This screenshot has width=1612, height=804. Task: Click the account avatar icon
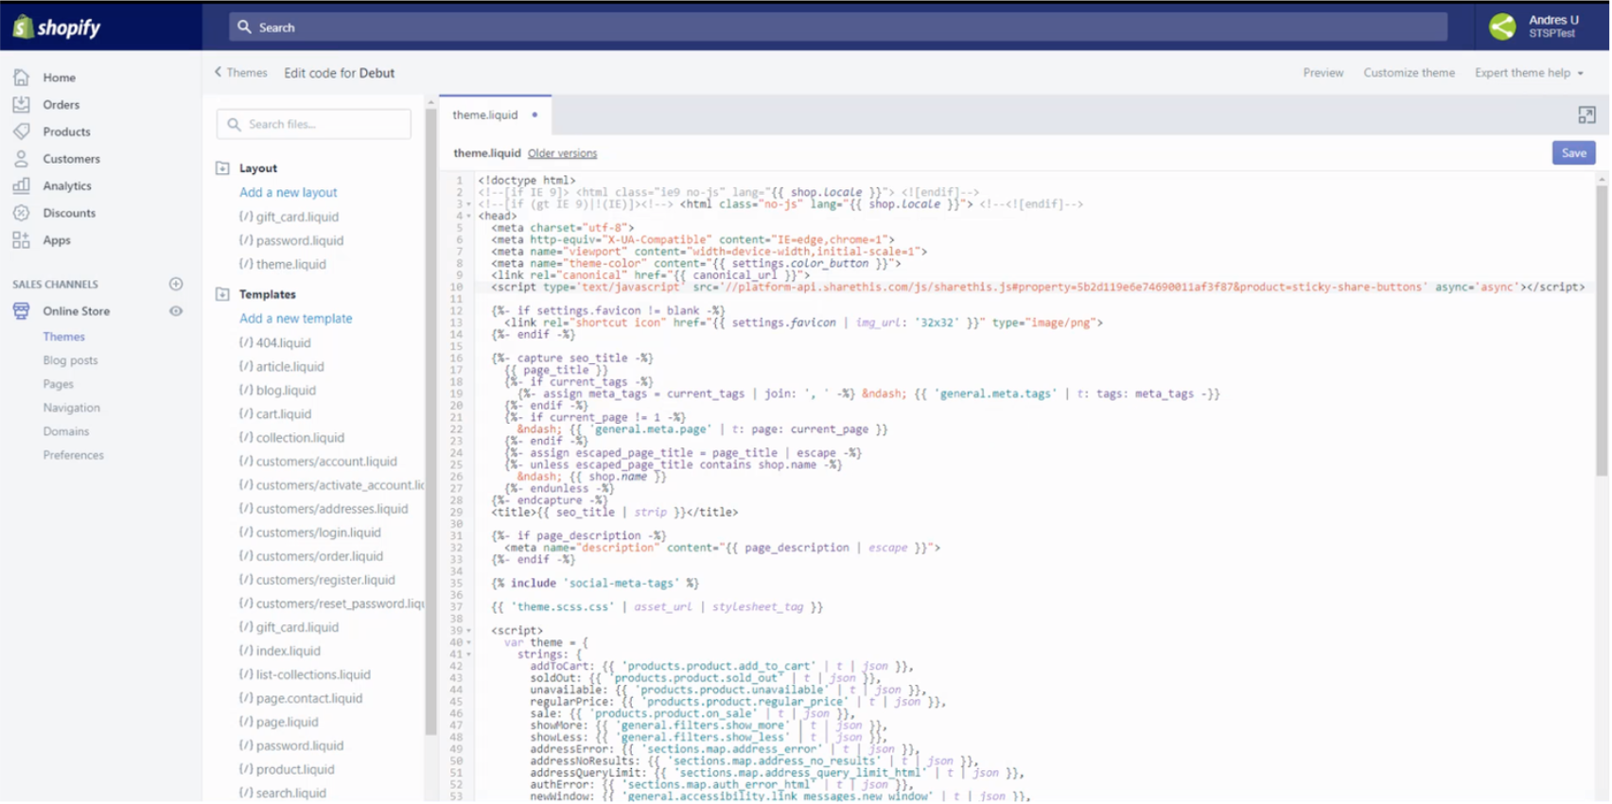1502,26
